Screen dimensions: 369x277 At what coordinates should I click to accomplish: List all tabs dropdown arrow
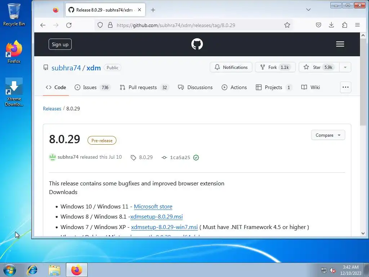coord(308,10)
